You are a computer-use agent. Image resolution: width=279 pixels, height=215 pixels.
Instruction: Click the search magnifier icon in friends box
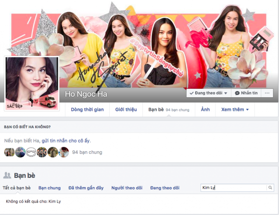(270, 188)
